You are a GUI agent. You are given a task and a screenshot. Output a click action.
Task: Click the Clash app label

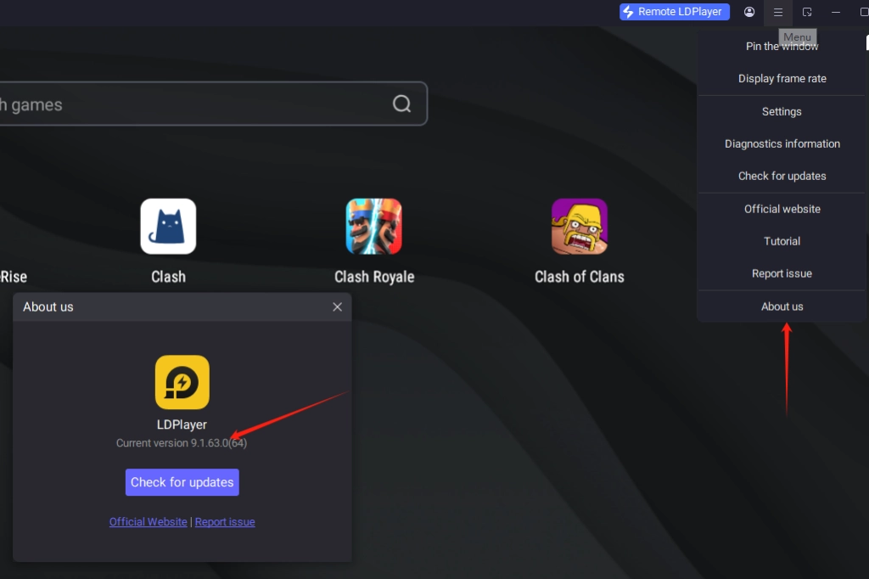point(169,277)
